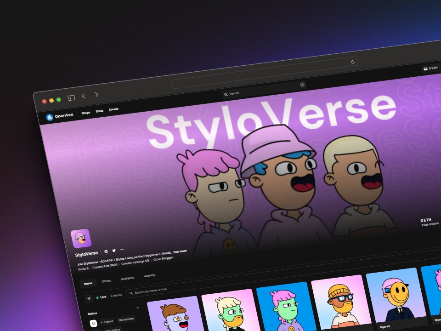This screenshot has height=331, width=441.
Task: Select the Listed status filter
Action: (107, 321)
